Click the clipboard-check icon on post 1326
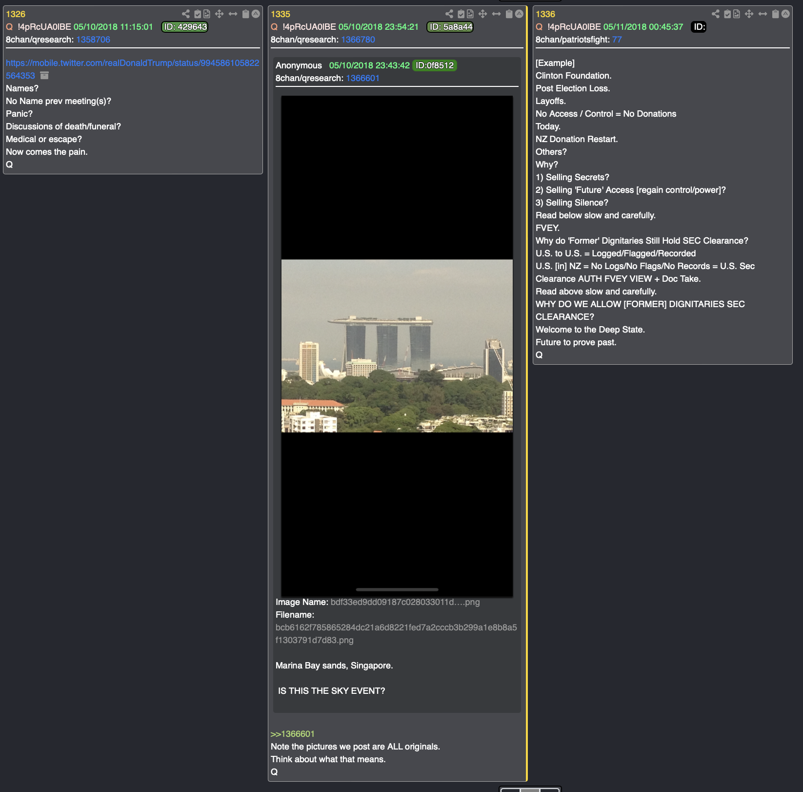This screenshot has height=792, width=803. (x=198, y=14)
